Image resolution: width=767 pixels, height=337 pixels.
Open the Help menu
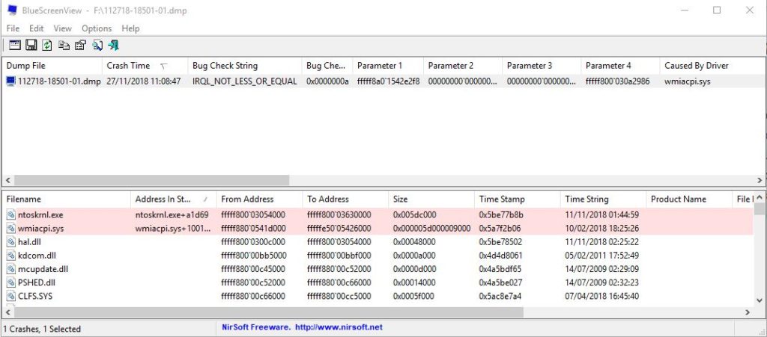pos(130,28)
